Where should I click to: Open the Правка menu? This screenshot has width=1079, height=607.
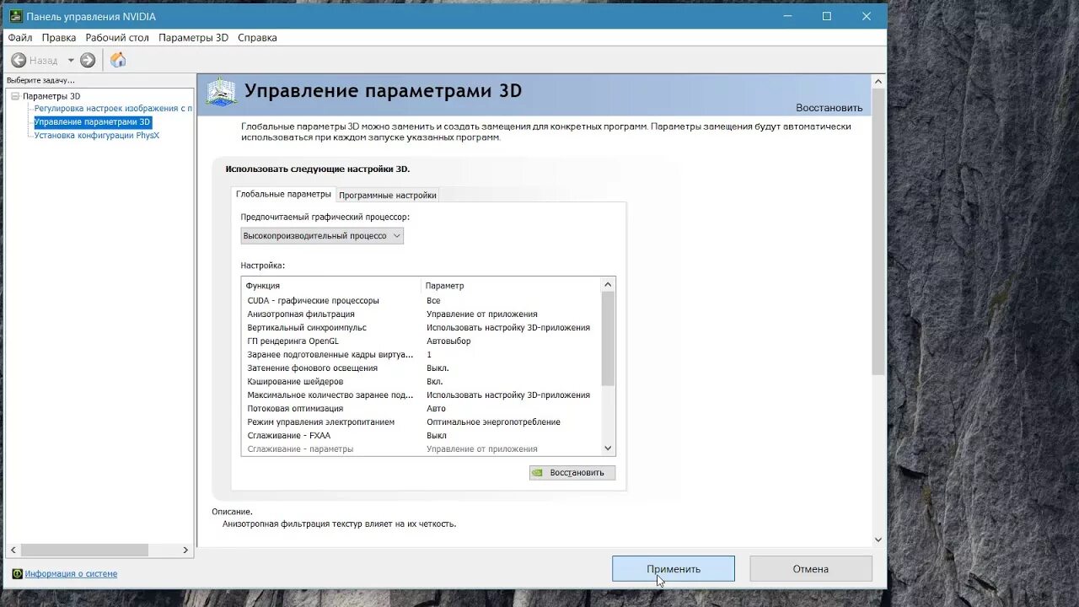pyautogui.click(x=59, y=38)
